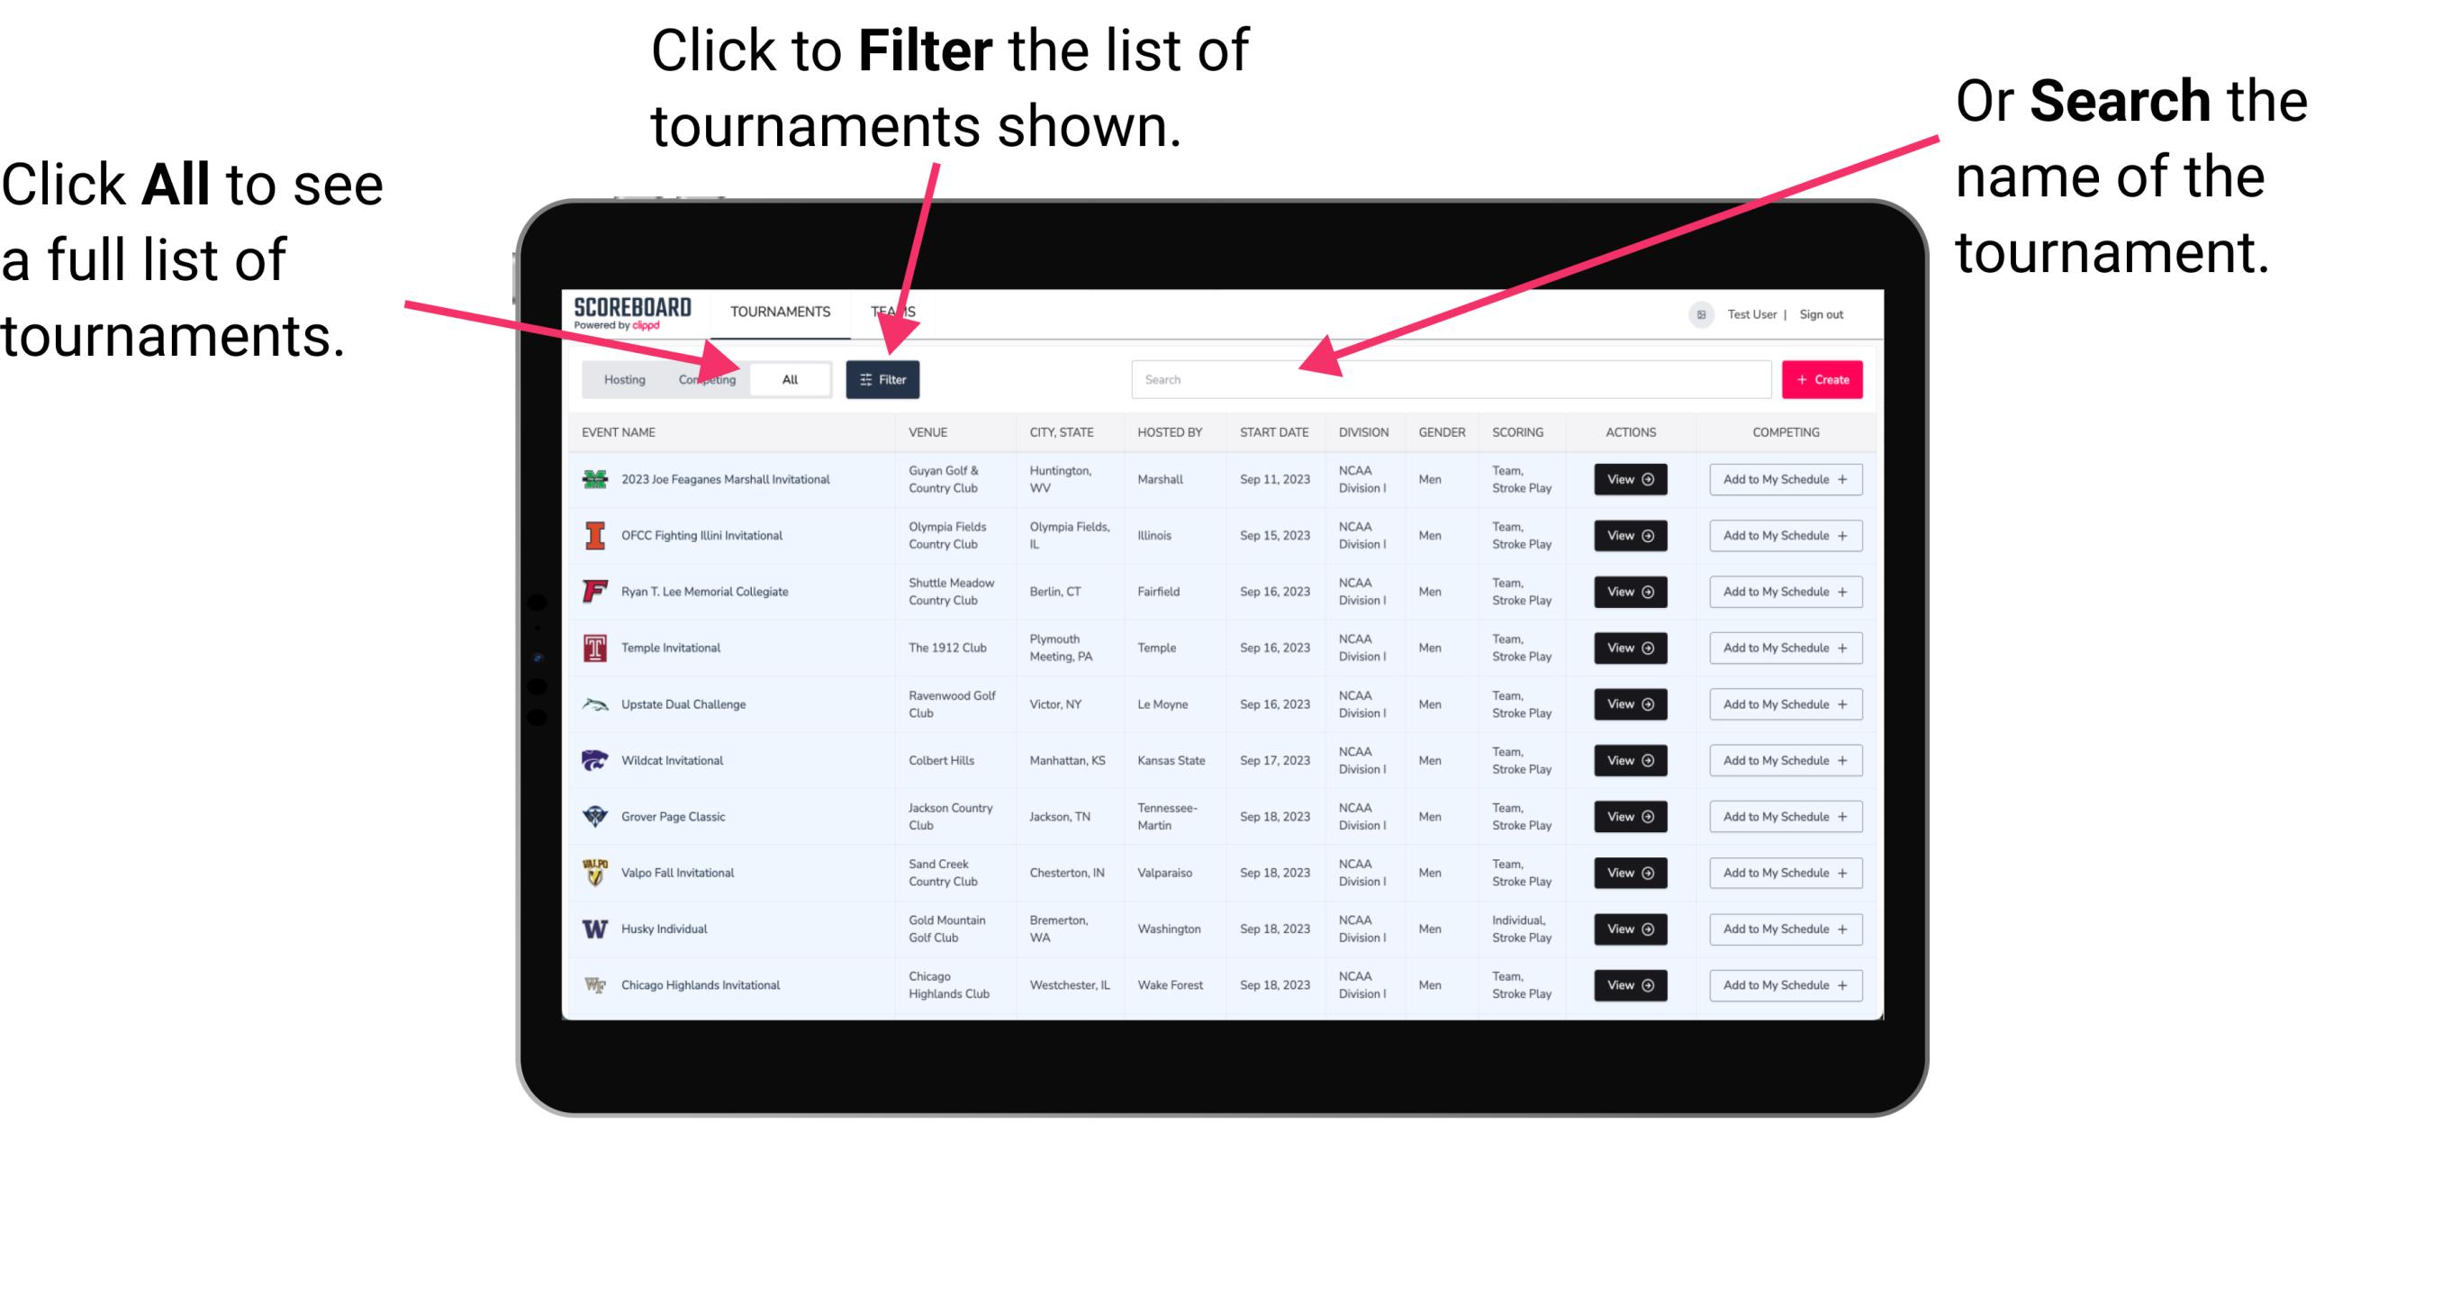Select the Hosting tab filter
Viewport: 2442px width, 1314px height.
coord(621,378)
